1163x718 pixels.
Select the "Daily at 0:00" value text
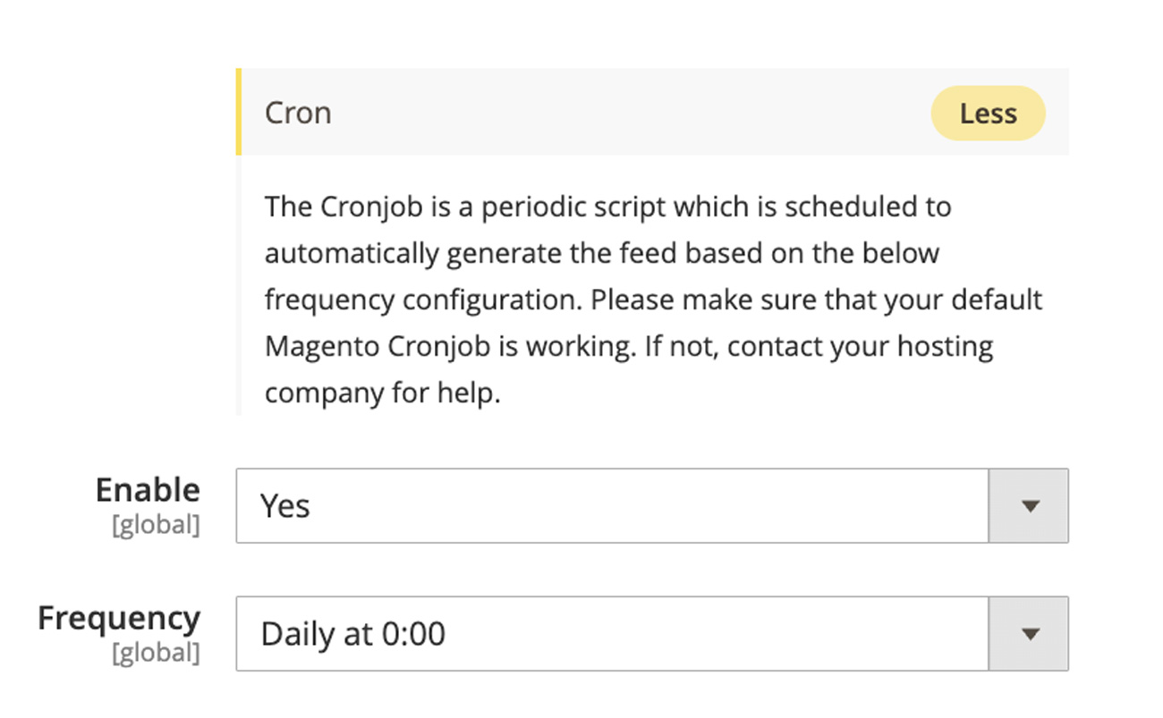[352, 634]
